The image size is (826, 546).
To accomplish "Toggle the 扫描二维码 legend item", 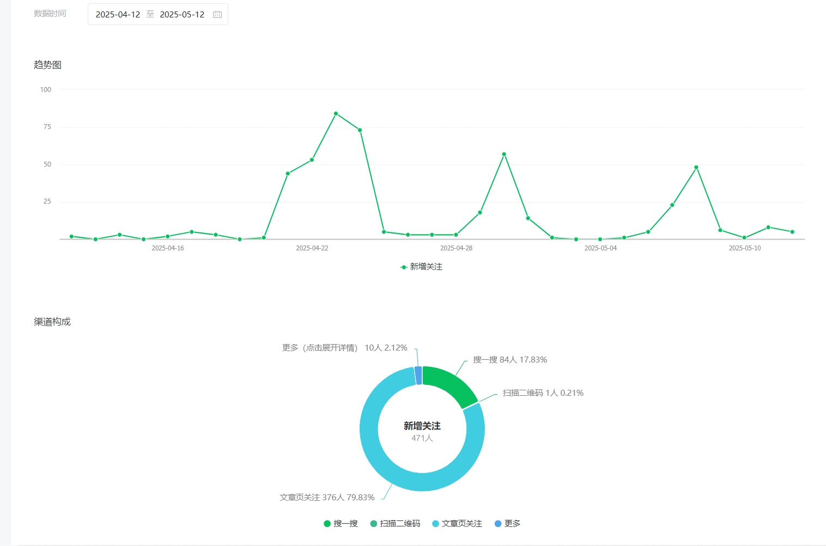I will pos(395,524).
